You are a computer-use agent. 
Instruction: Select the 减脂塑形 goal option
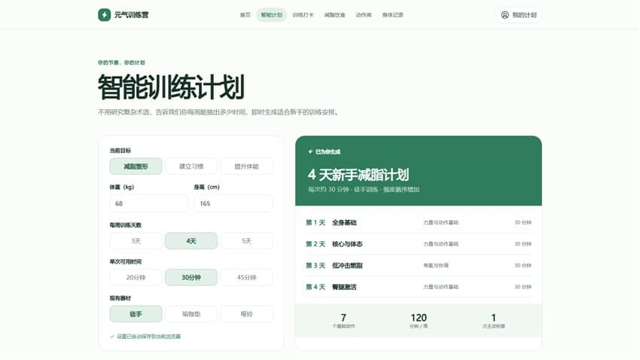click(136, 166)
